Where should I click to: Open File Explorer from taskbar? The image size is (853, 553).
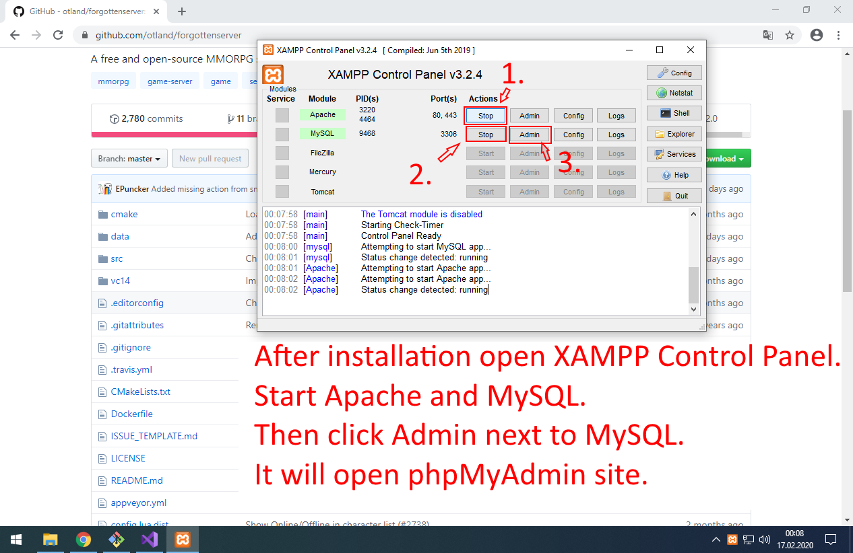pos(50,540)
